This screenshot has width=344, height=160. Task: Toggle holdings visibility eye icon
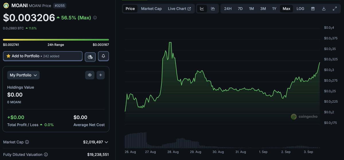click(90, 75)
